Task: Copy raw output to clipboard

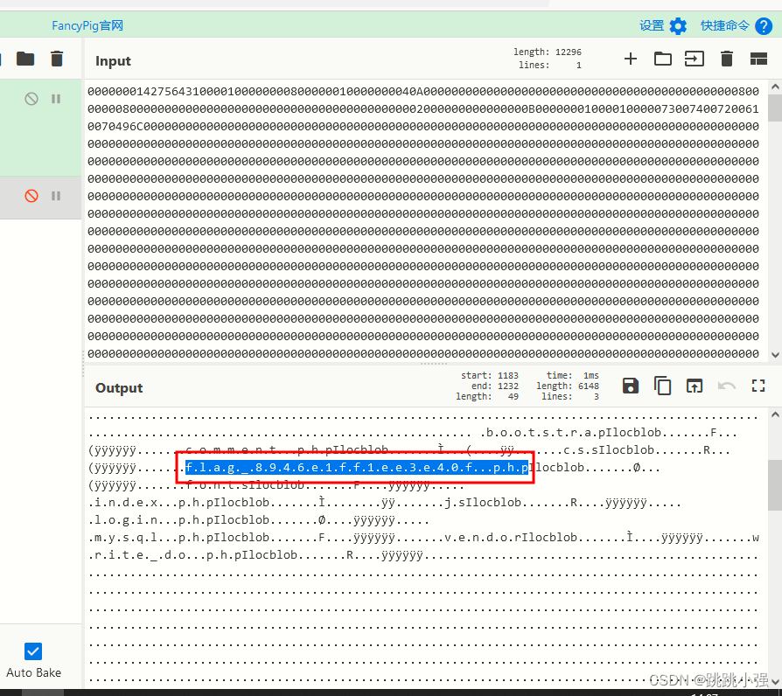Action: pyautogui.click(x=663, y=386)
